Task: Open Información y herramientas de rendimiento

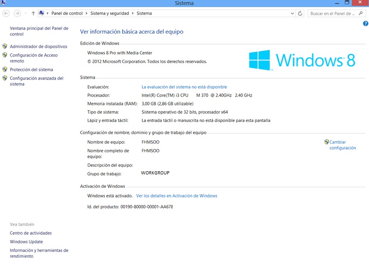Action: click(39, 253)
